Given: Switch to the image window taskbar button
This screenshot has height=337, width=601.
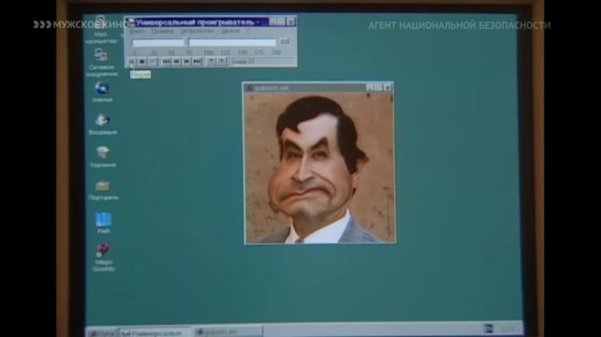Looking at the screenshot, I should pyautogui.click(x=227, y=331).
